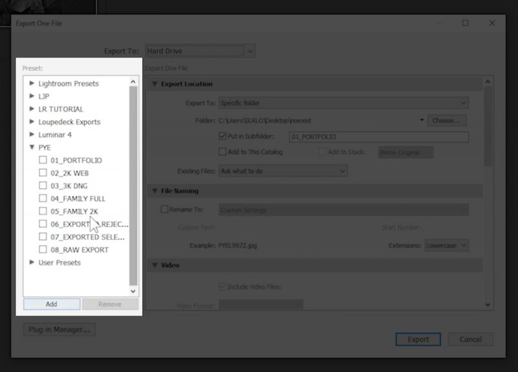Viewport: 518px width, 372px height.
Task: Click the Export button
Action: click(418, 339)
